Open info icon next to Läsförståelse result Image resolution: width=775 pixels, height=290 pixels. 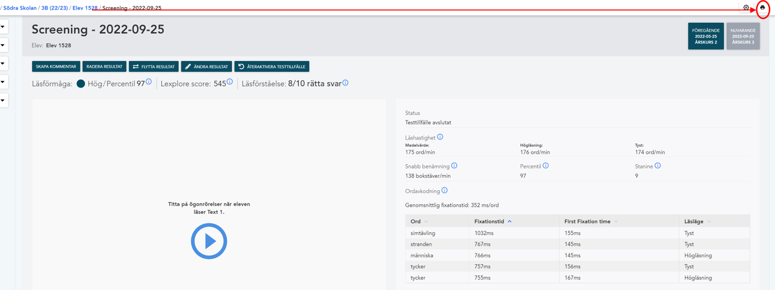pyautogui.click(x=345, y=83)
